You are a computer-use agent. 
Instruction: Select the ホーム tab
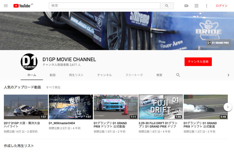pos(32,75)
